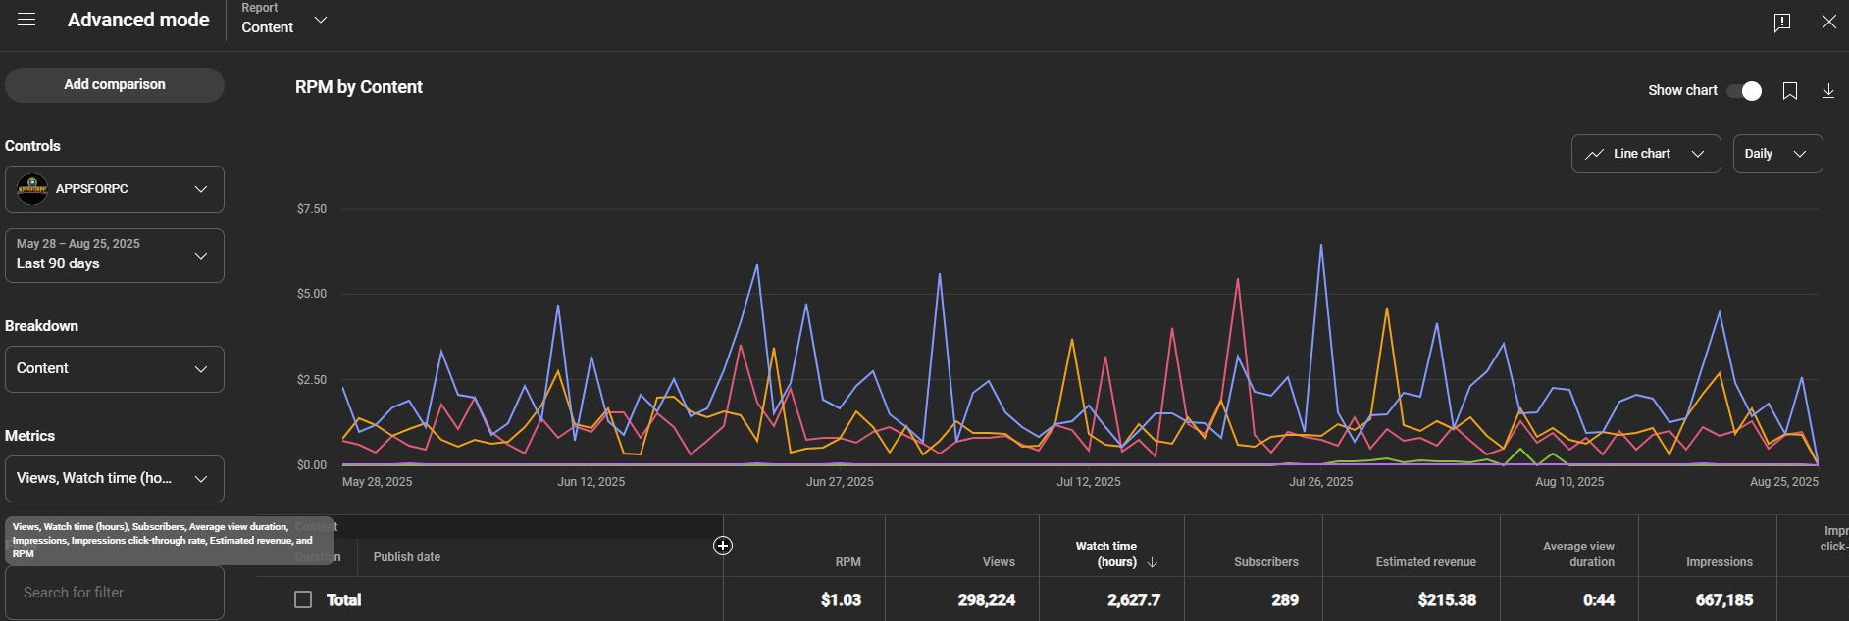
Task: Send feedback via the exclamation icon
Action: click(1782, 22)
